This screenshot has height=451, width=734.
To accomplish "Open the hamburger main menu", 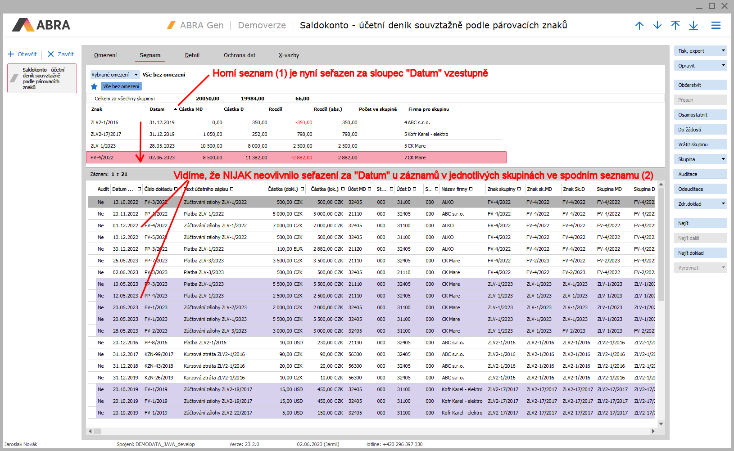I will click(716, 26).
